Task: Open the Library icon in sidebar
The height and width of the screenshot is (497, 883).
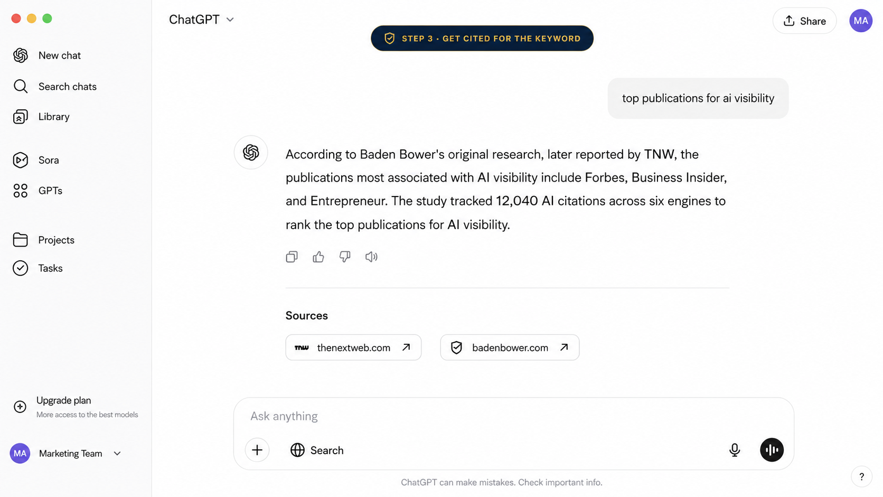Action: (21, 117)
